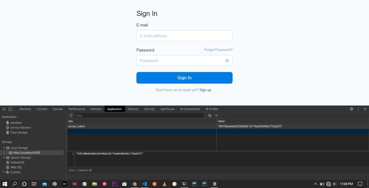Collapse the Local Storage tree
The image size is (369, 188).
(x=4, y=148)
